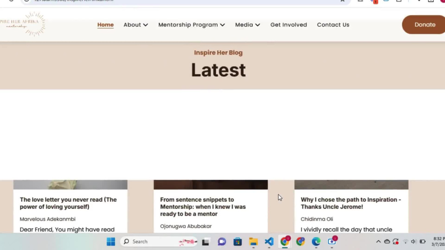Click author name Marvelous Adekanmbi
The image size is (445, 250).
tap(48, 219)
